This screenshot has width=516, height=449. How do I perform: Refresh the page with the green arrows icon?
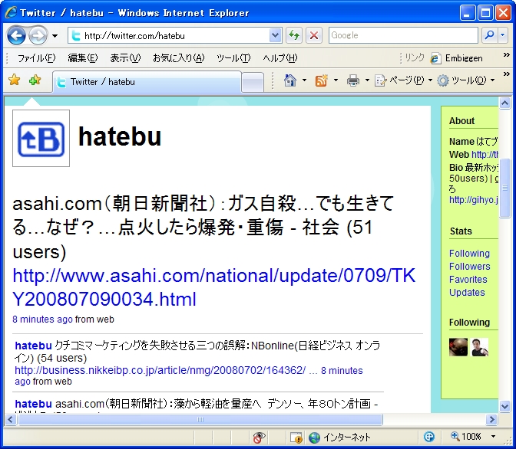(294, 35)
